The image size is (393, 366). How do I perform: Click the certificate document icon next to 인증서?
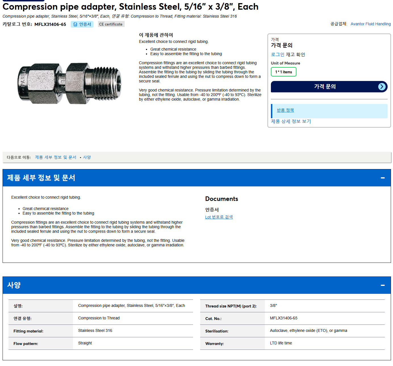click(75, 24)
